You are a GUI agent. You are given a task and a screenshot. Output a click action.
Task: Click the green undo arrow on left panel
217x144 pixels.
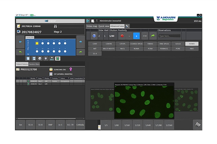point(20,52)
